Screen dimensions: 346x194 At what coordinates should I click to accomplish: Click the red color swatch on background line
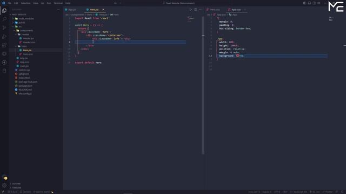(x=238, y=56)
